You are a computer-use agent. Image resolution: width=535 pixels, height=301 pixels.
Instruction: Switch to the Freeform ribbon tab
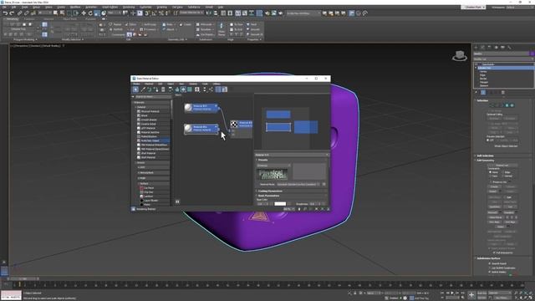tap(29, 19)
